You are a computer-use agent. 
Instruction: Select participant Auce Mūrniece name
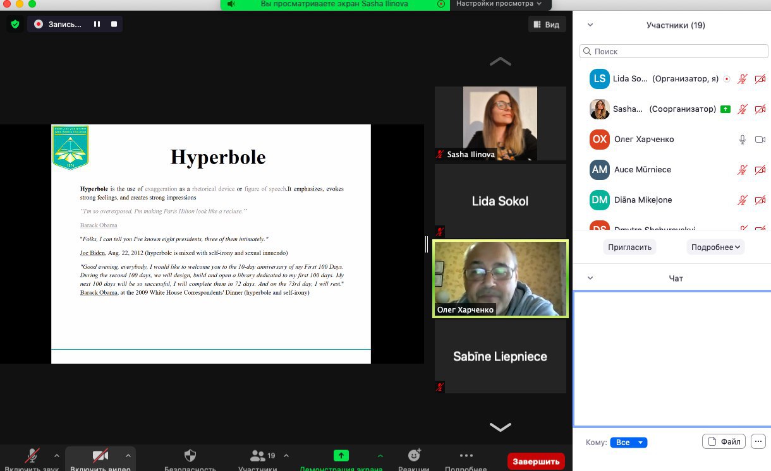pos(643,170)
